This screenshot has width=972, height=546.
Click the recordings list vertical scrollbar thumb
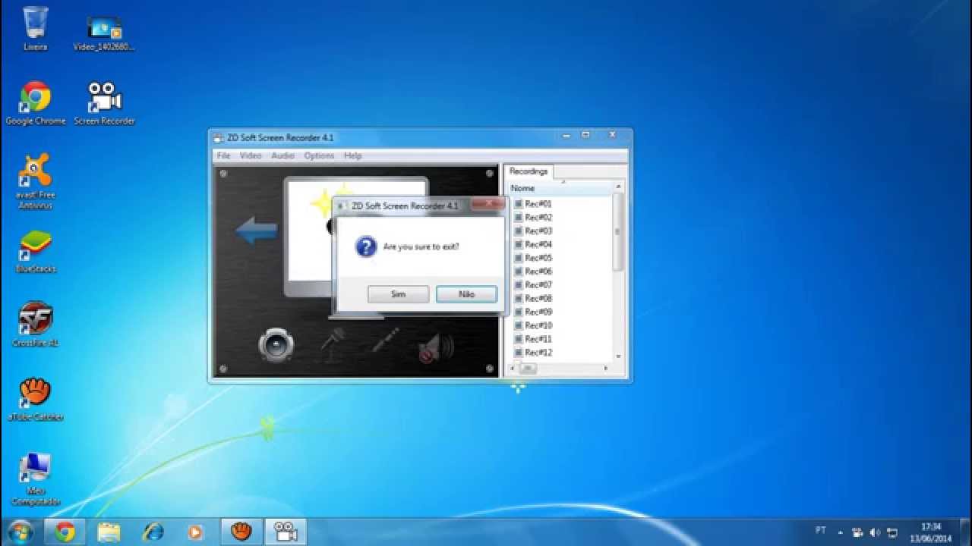tap(618, 231)
